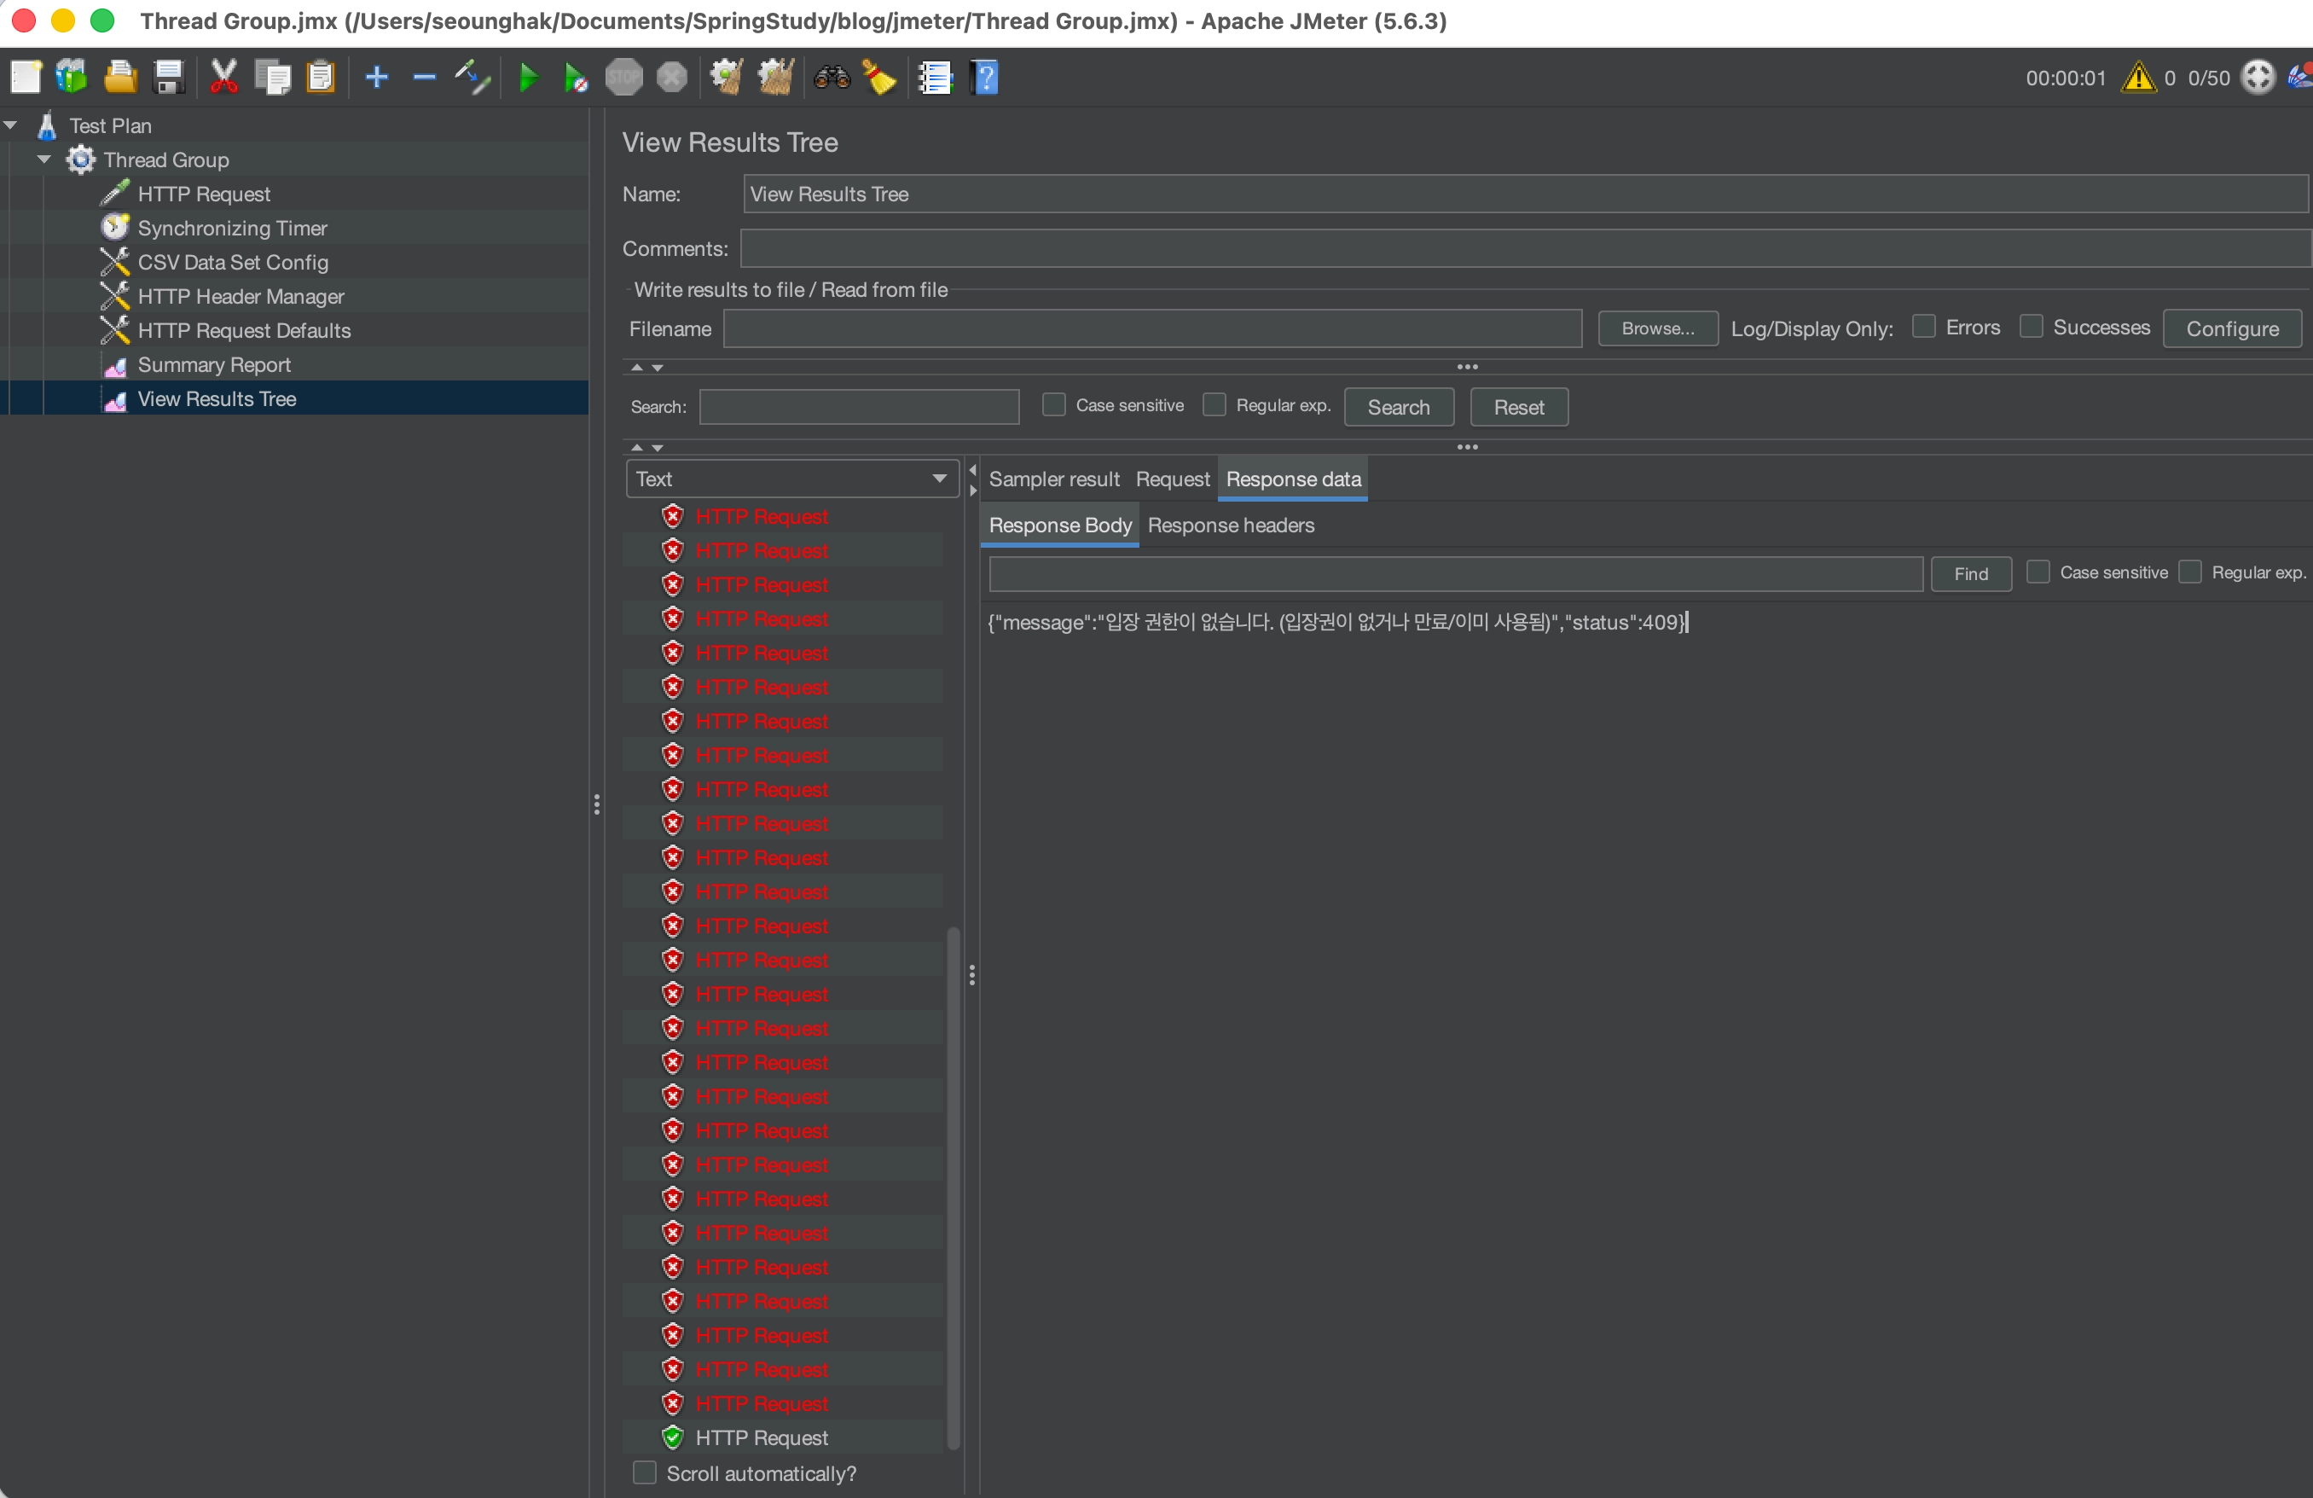
Task: Click the Copy icon in the toolbar
Action: coord(273,77)
